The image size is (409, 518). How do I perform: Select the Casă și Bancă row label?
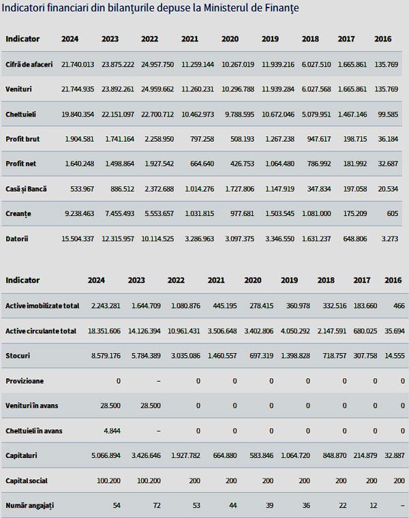click(26, 189)
